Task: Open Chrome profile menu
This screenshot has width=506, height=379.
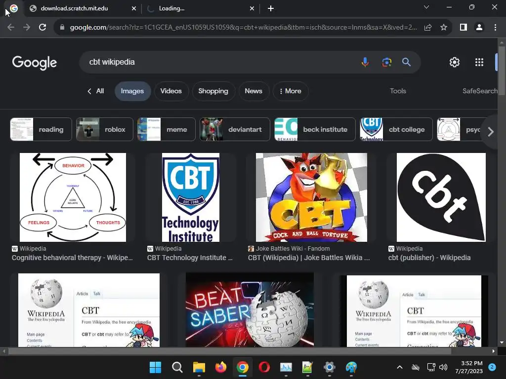Action: click(479, 28)
